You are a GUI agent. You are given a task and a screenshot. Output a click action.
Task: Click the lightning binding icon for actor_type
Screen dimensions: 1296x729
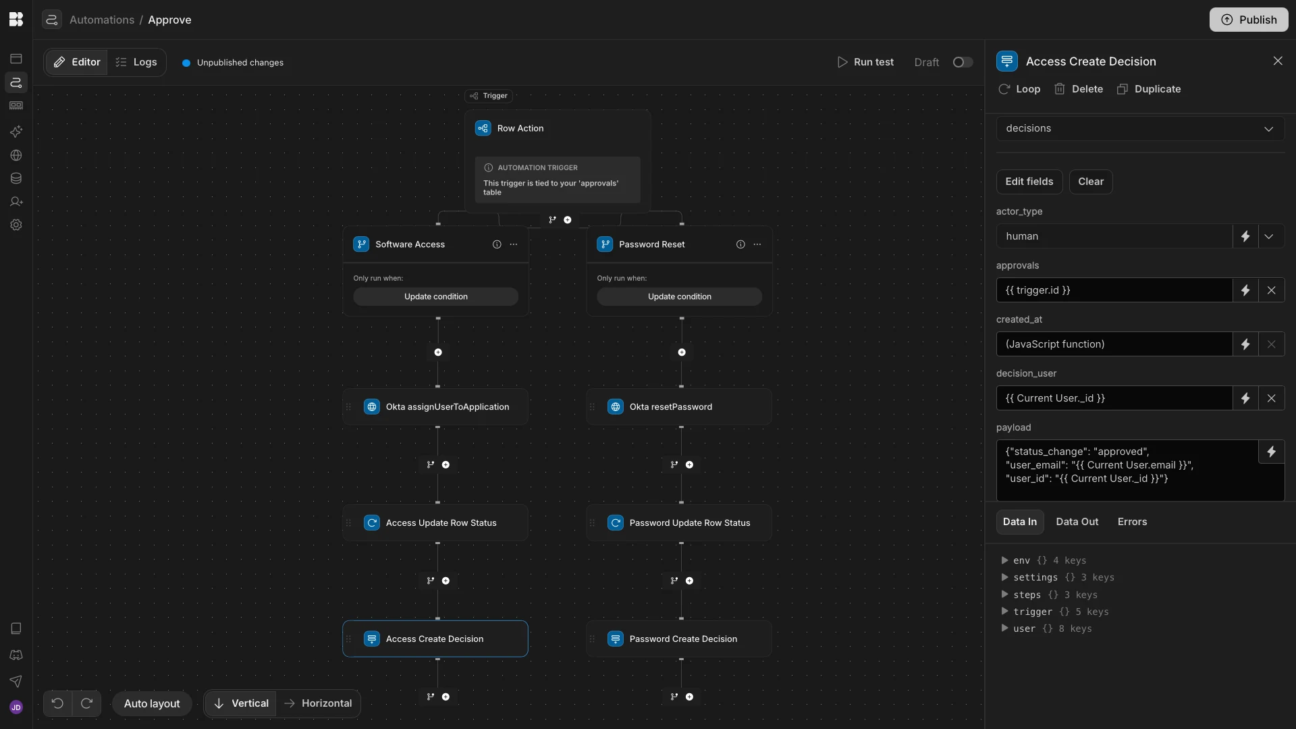click(x=1245, y=236)
